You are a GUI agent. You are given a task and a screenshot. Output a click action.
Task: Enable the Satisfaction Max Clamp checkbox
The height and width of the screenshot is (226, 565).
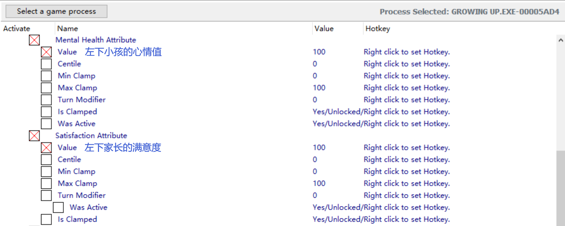tap(46, 183)
